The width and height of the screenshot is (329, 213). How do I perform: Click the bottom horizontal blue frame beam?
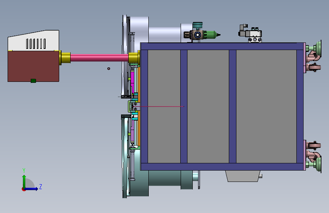pos(222,167)
